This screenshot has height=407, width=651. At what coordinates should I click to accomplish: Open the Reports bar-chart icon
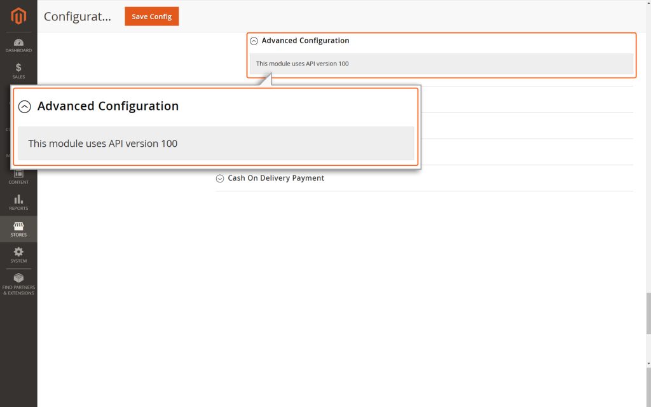pos(18,201)
